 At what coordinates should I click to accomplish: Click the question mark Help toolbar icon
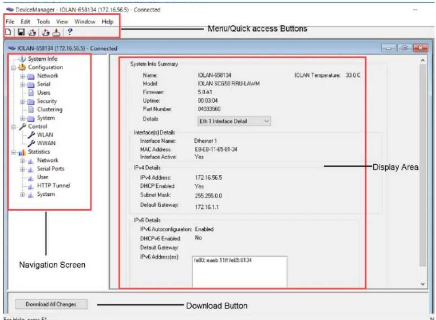coord(70,32)
